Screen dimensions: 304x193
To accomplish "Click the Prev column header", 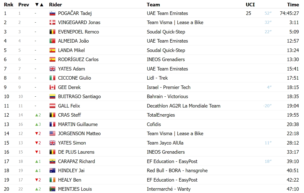I will click(24, 5).
